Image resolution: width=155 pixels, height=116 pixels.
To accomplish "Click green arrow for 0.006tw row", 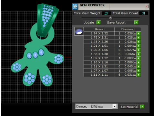I will [x=139, y=63].
